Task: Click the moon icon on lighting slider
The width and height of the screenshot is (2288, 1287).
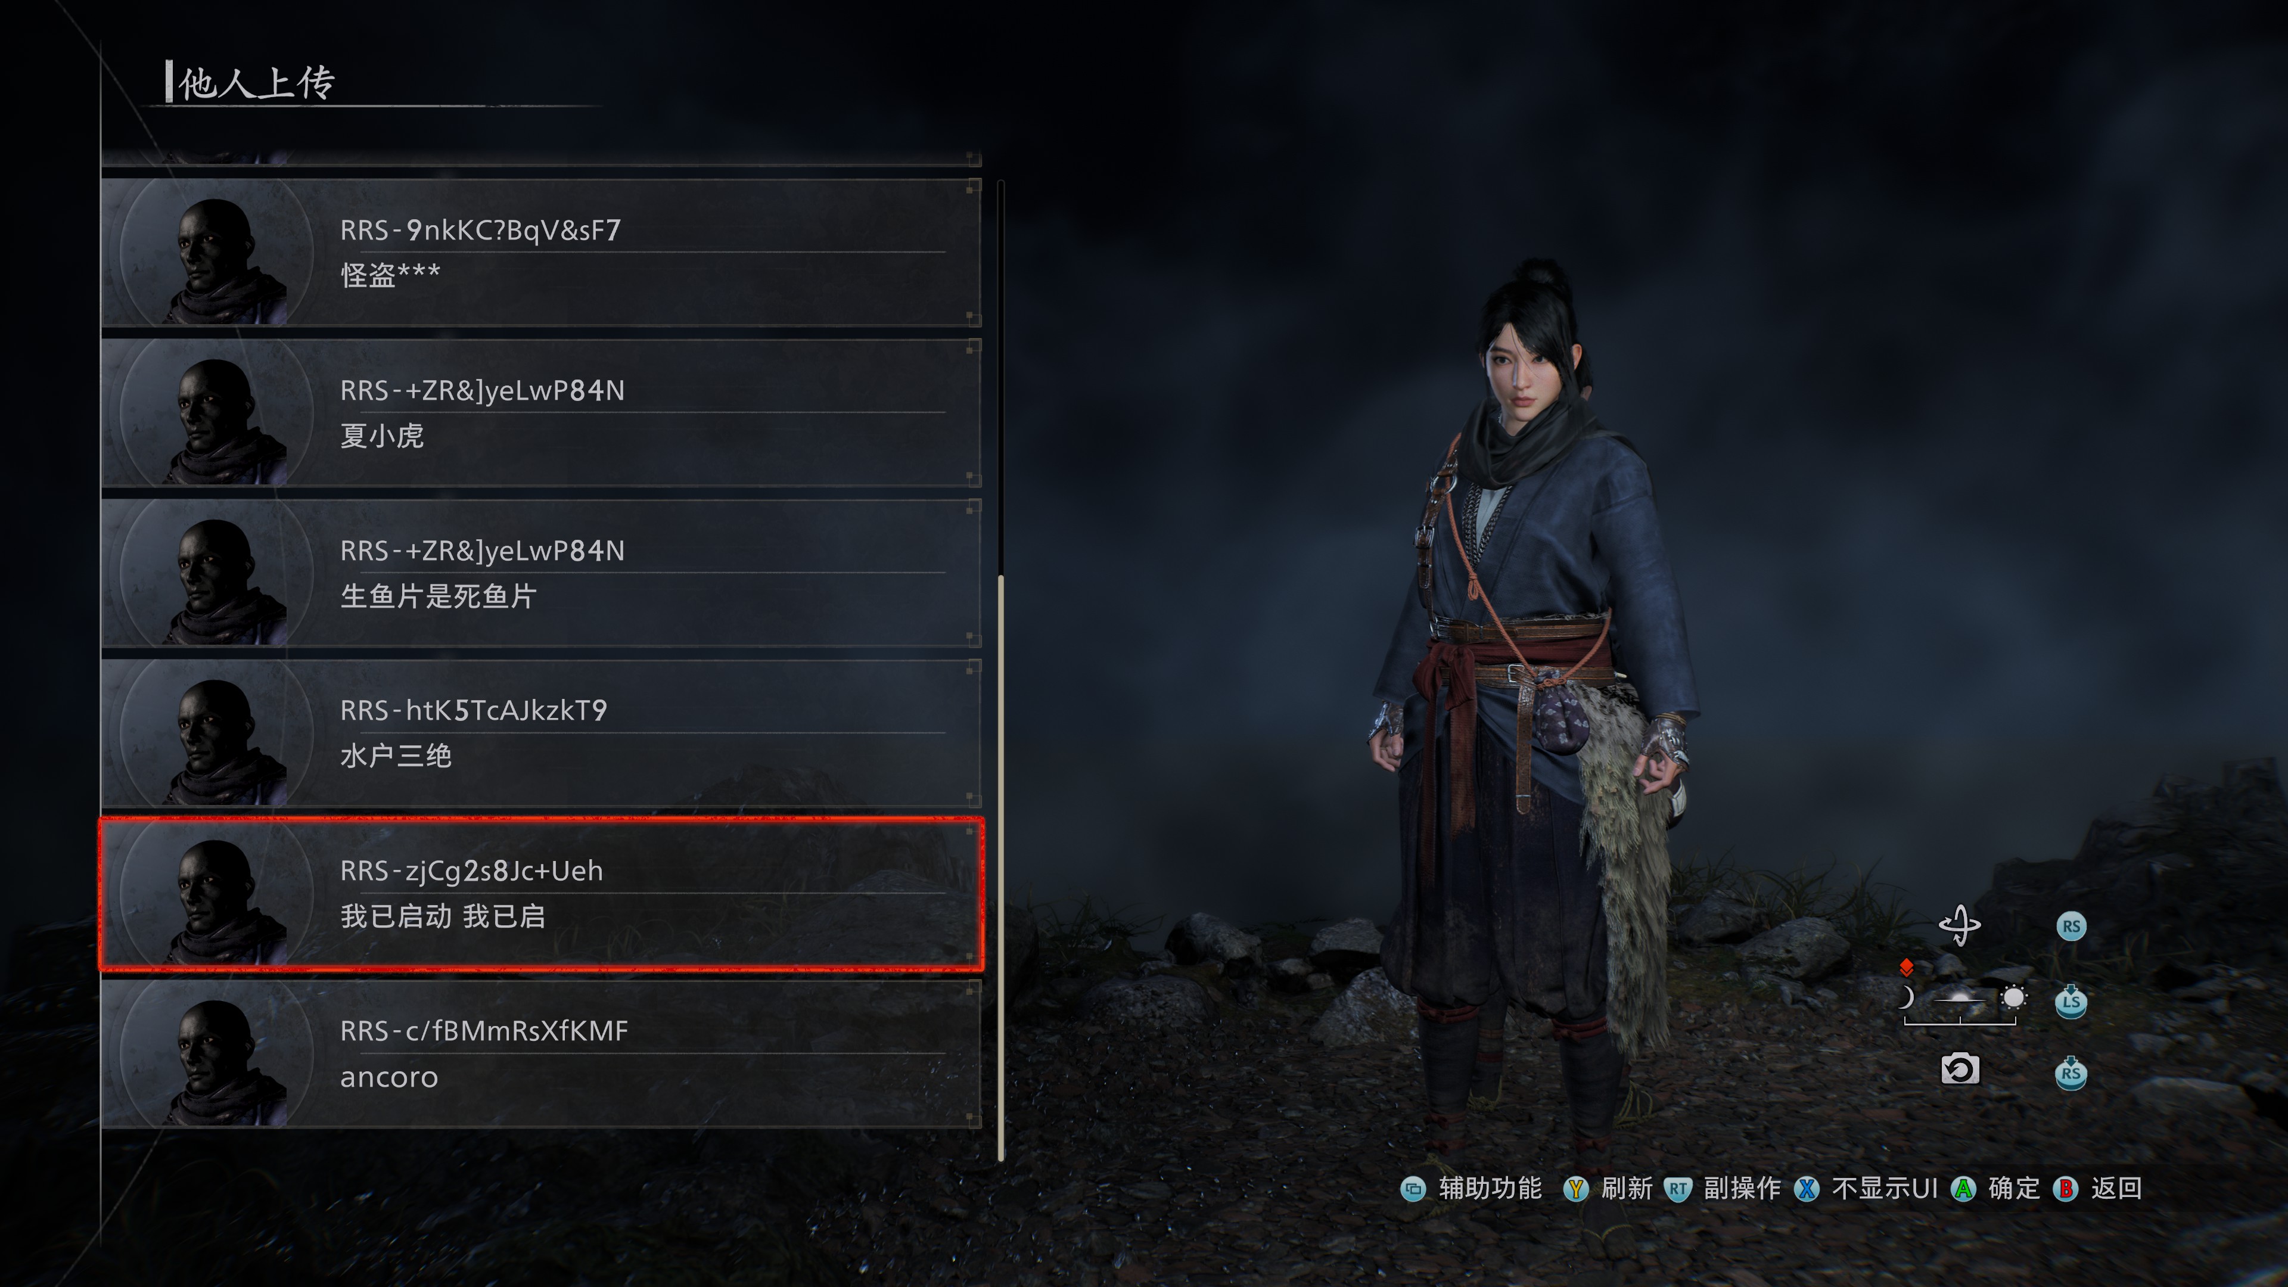Action: [1906, 999]
